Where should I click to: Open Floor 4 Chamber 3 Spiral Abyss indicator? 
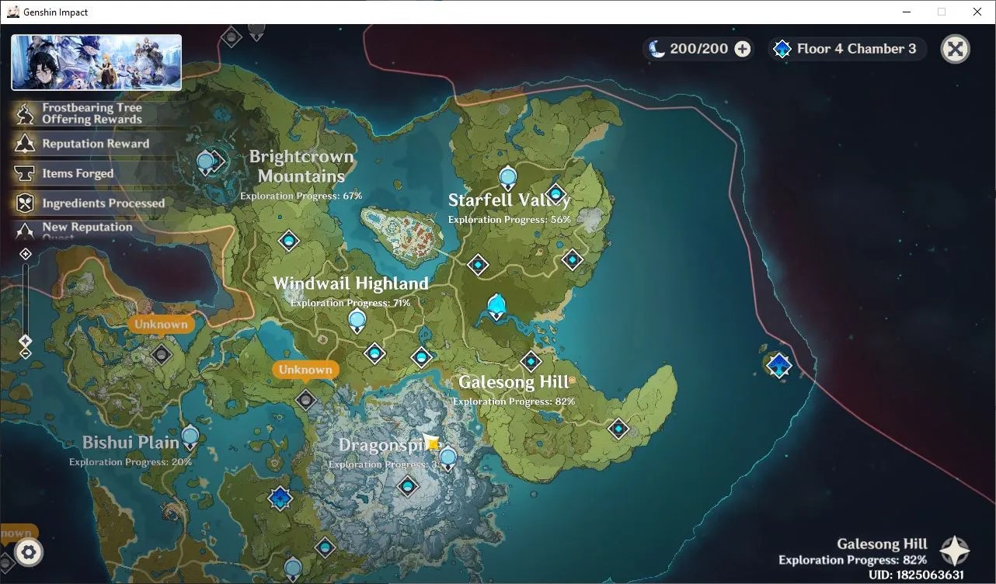tap(846, 49)
